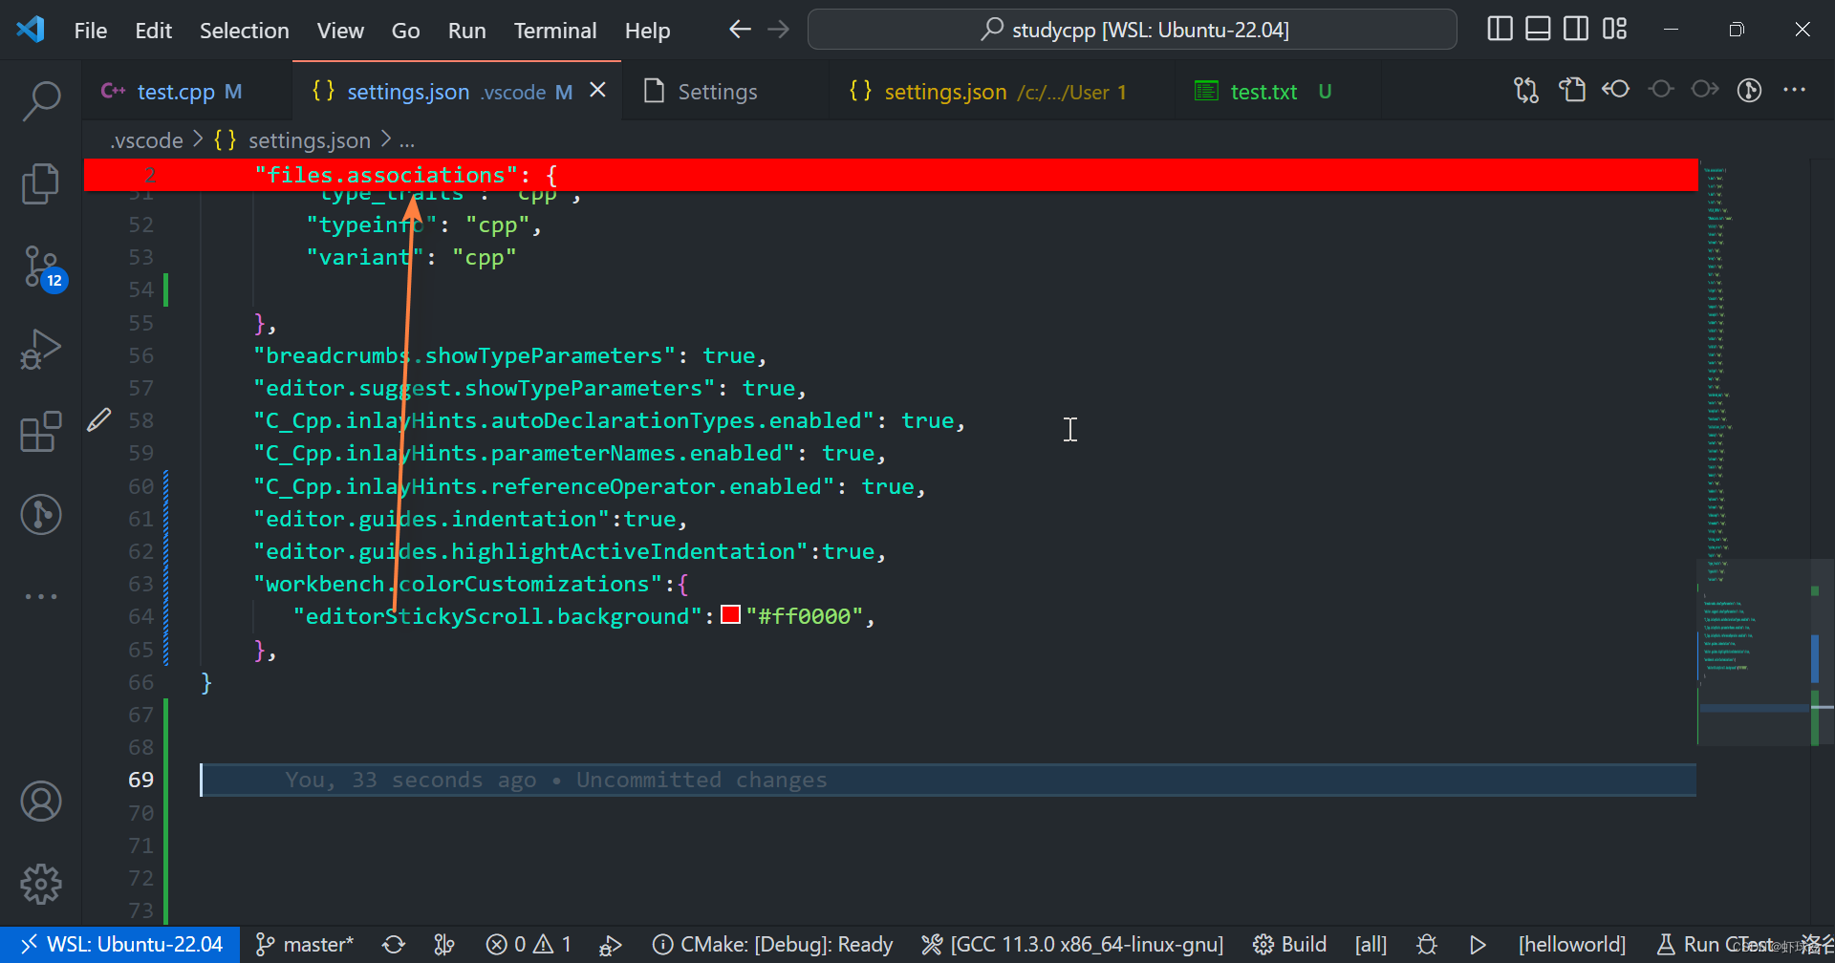Select the [helloworld] launch target
This screenshot has width=1835, height=963.
tap(1572, 945)
